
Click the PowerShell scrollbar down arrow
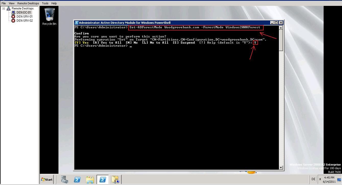pyautogui.click(x=281, y=168)
